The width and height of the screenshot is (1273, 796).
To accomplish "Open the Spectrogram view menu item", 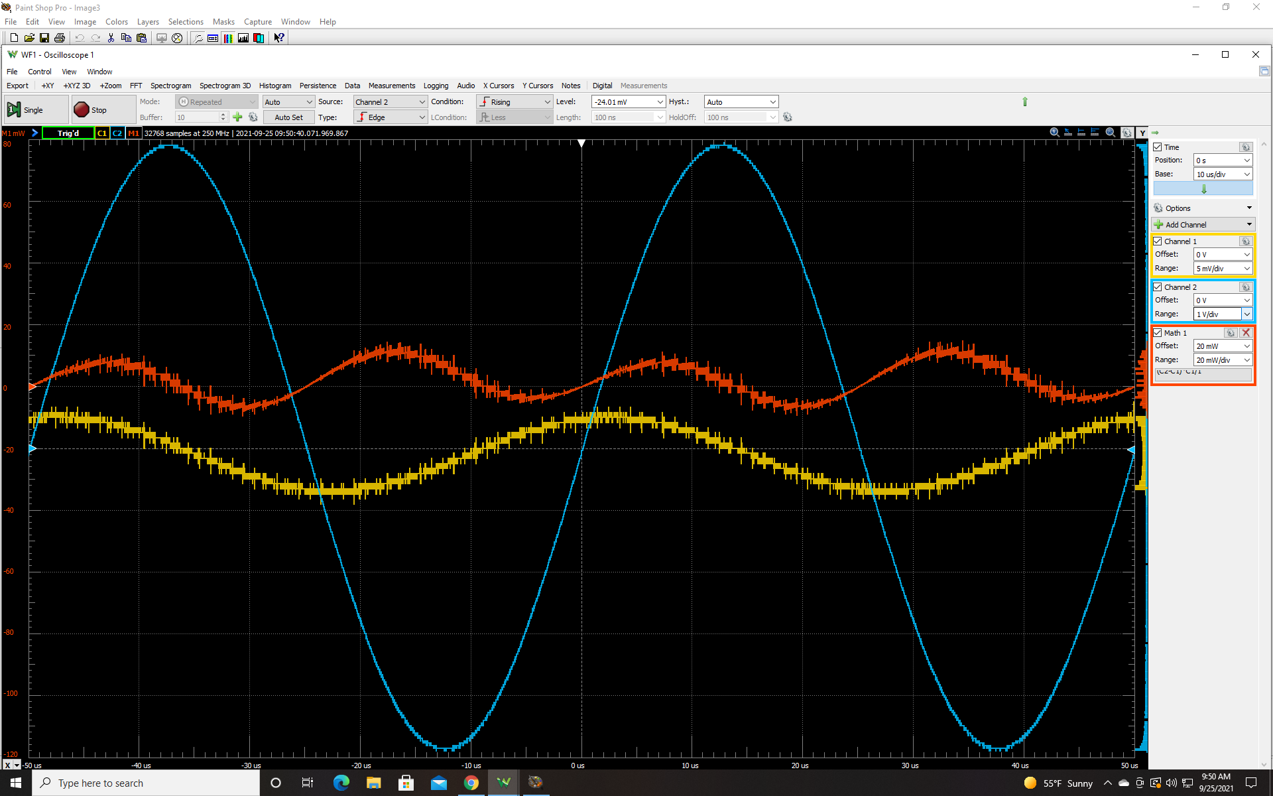I will (170, 86).
